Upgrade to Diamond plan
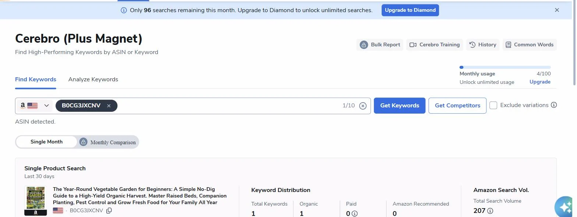 click(x=410, y=10)
